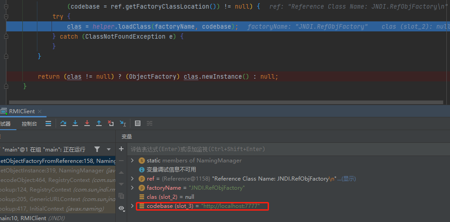Viewport: 450px width, 222px height.
Task: Click the thread filter funnel icon
Action: (x=97, y=149)
